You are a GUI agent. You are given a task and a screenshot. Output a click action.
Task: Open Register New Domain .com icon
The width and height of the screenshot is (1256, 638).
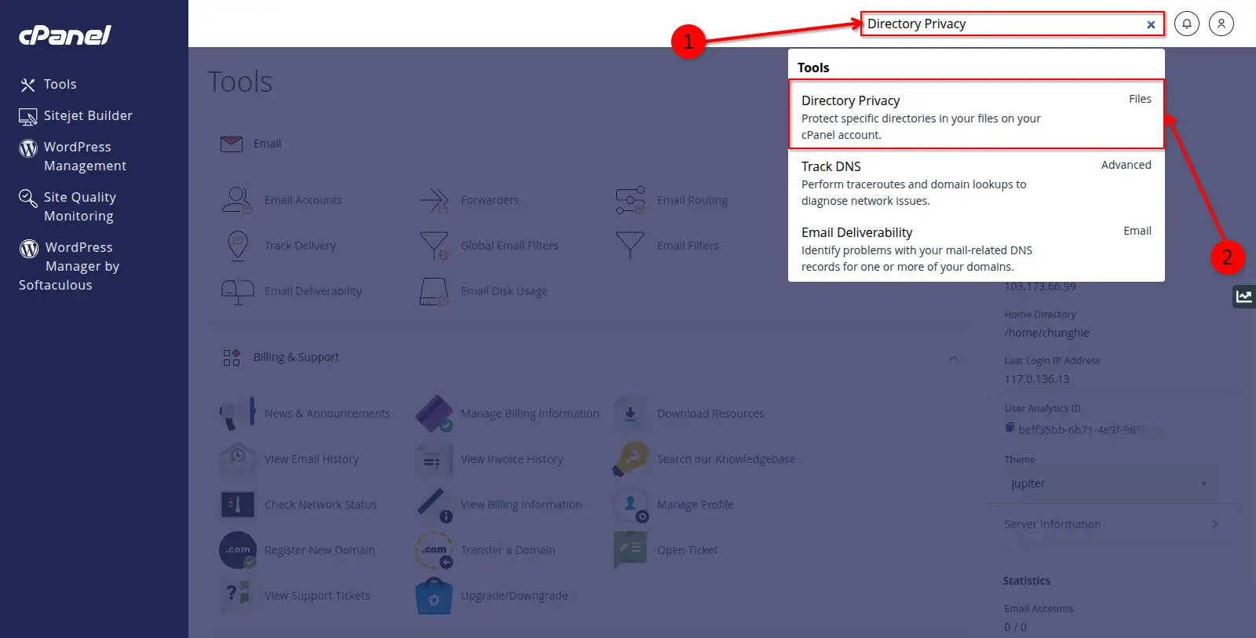click(x=238, y=550)
